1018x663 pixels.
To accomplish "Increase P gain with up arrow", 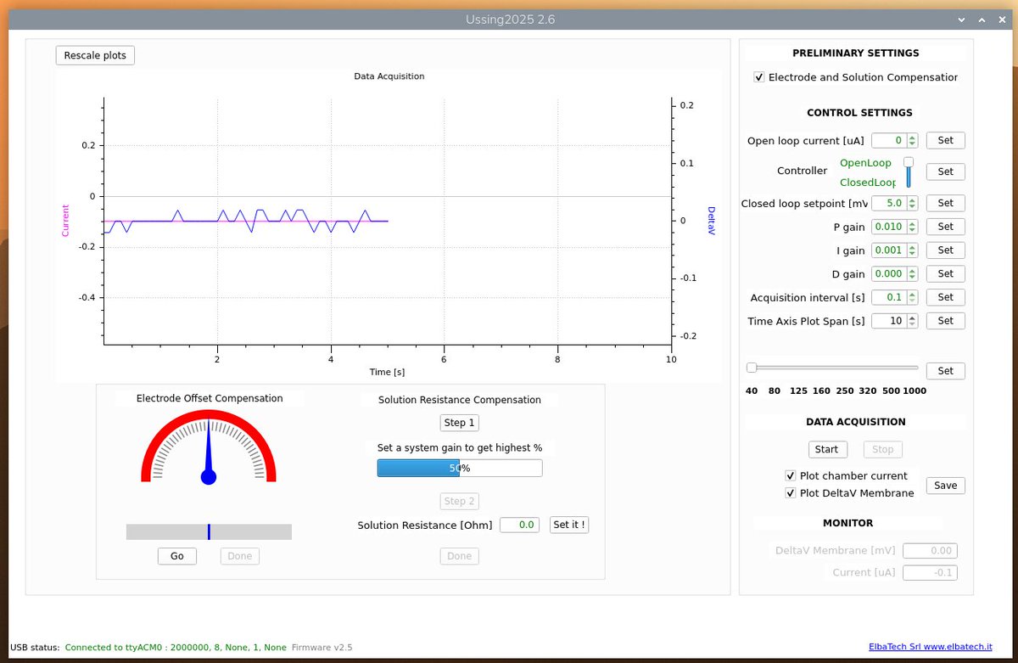I will [912, 224].
